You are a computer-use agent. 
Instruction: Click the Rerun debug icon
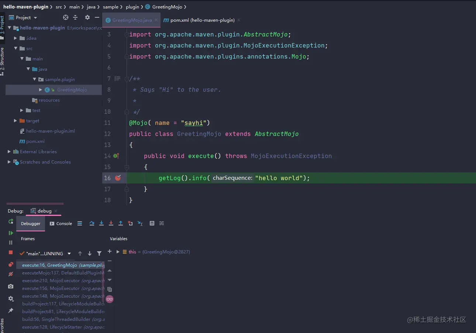tap(11, 221)
